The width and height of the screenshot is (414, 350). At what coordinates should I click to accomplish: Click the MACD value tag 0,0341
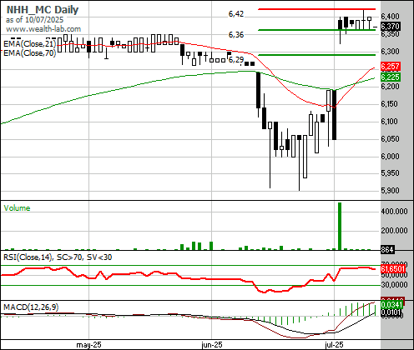click(391, 305)
